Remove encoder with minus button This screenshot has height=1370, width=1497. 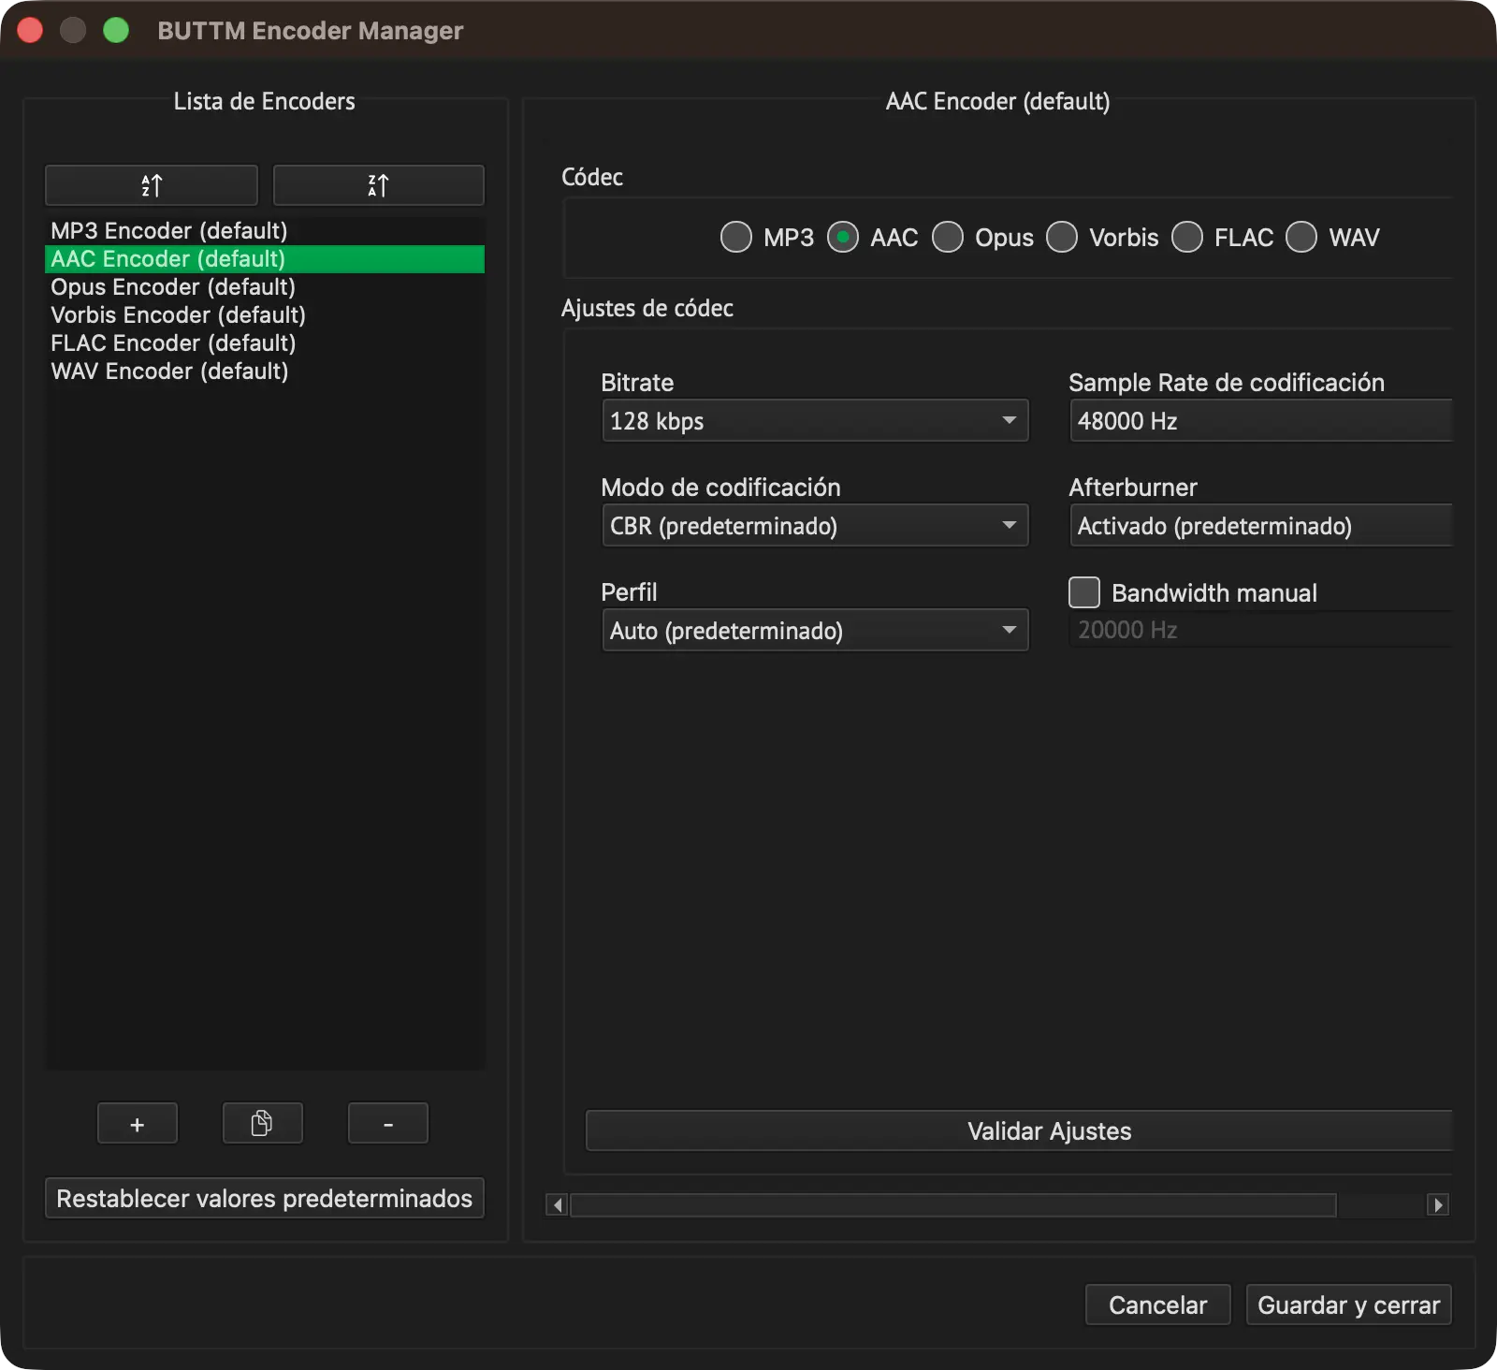tap(388, 1123)
